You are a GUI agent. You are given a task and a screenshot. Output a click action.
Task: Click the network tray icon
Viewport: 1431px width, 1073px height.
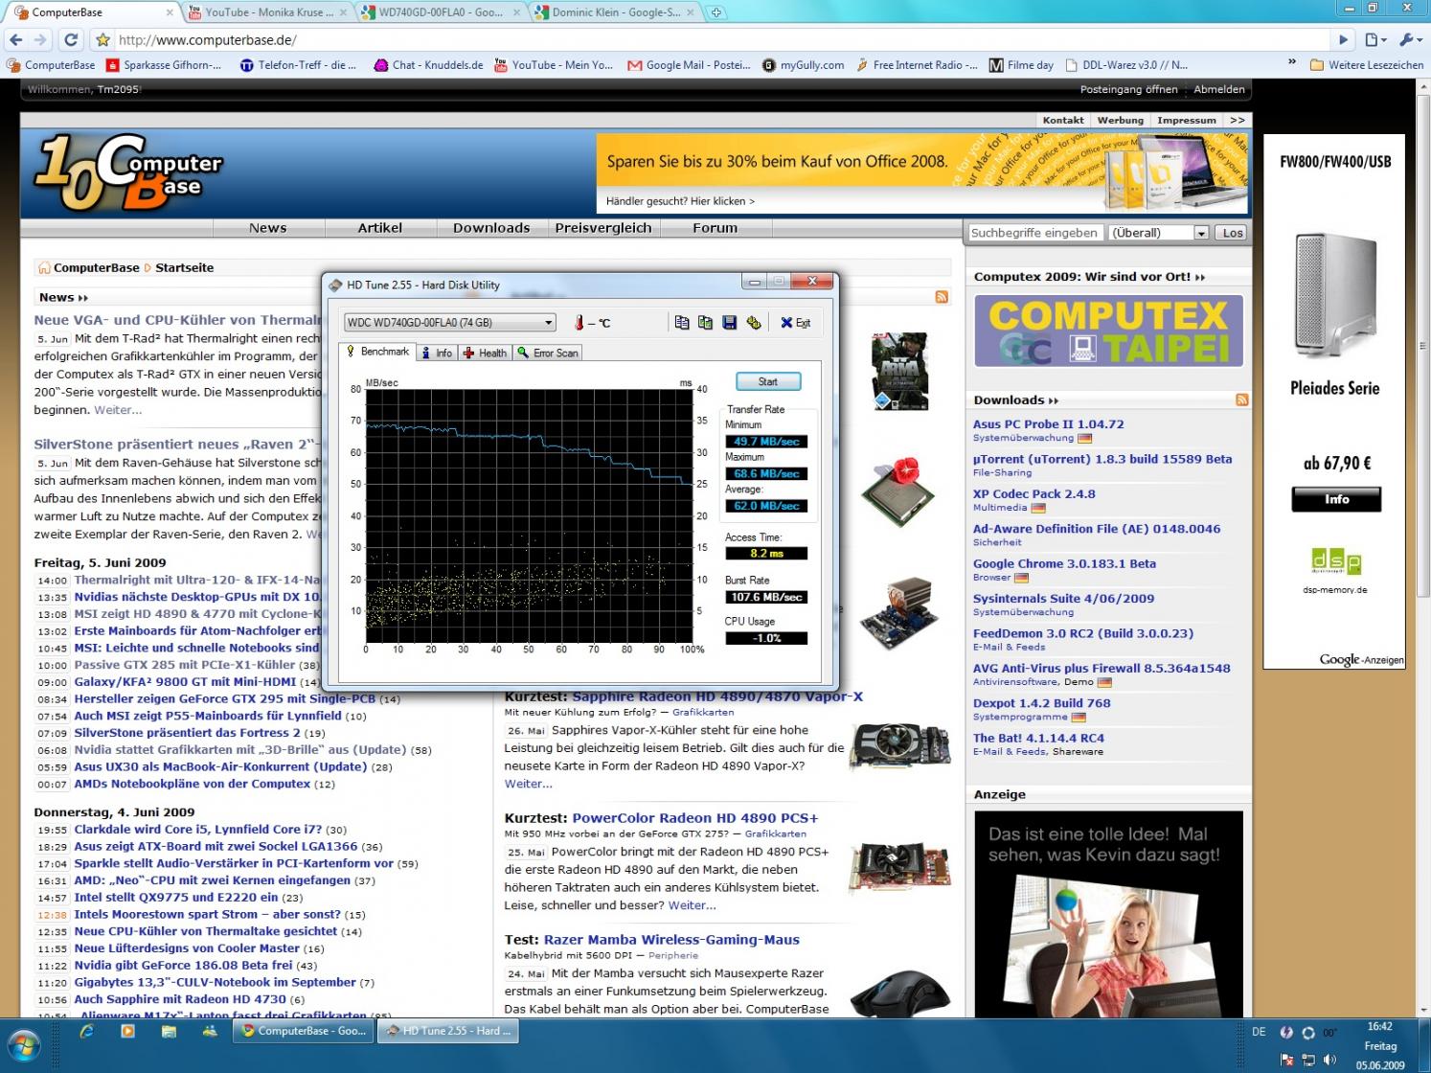1307,1060
